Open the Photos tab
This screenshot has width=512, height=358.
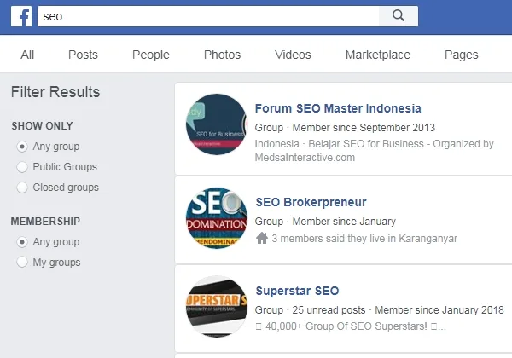[222, 55]
